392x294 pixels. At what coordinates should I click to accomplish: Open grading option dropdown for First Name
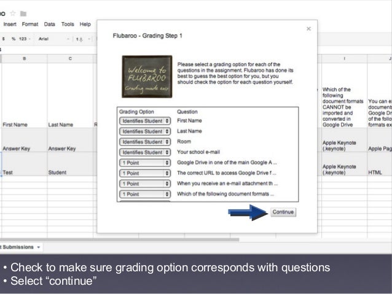pos(145,121)
